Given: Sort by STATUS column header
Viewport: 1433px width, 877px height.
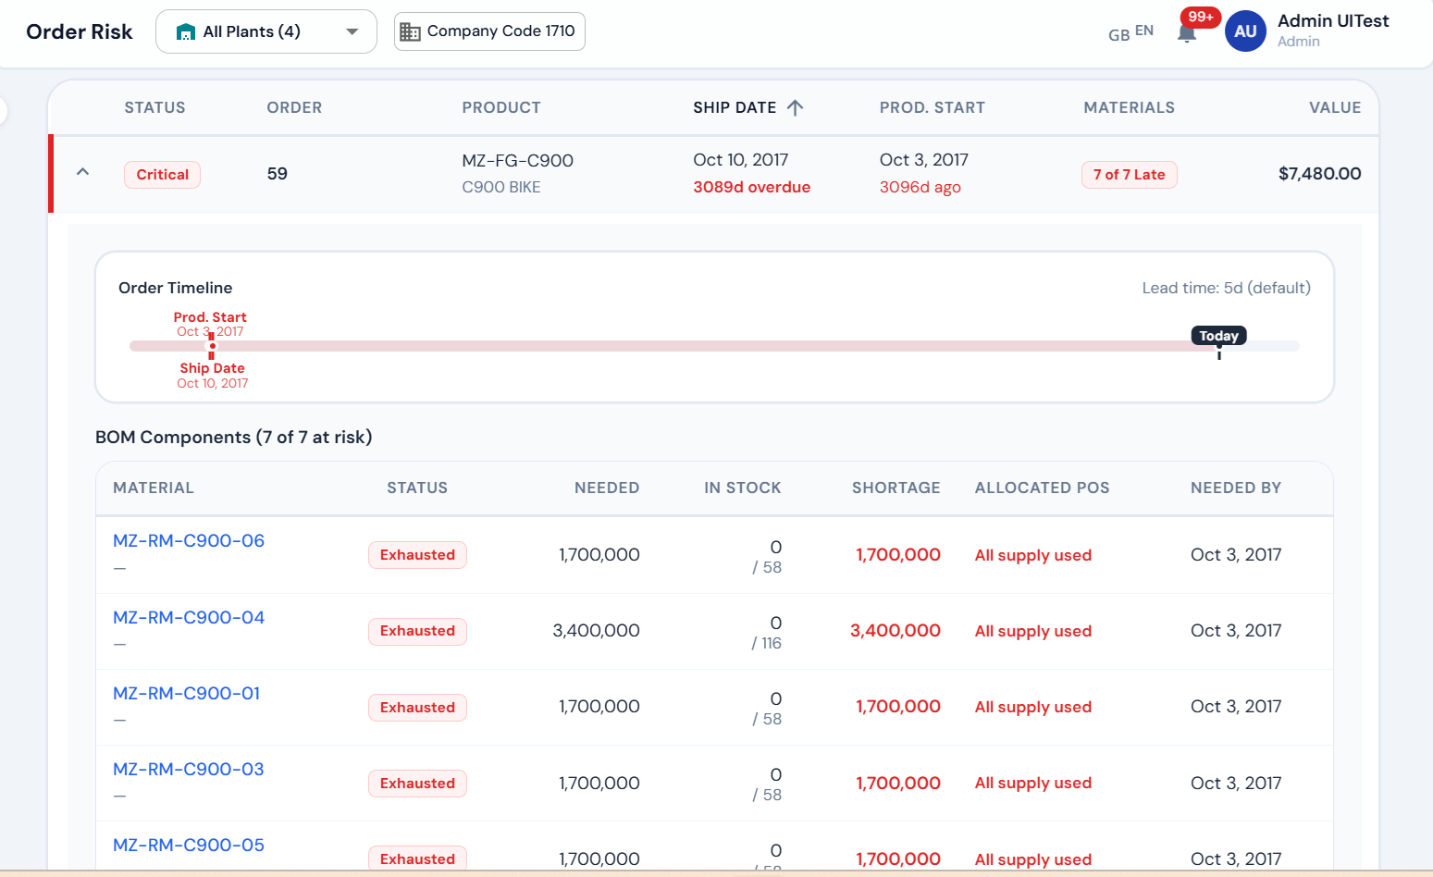Looking at the screenshot, I should (x=154, y=107).
